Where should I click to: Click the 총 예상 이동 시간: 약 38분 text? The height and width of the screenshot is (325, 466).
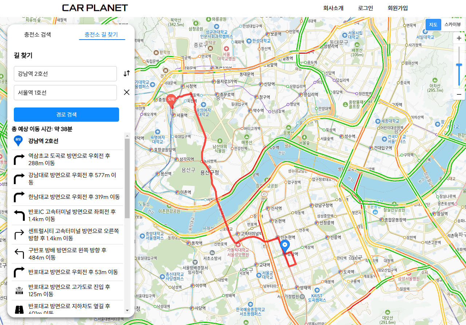click(x=42, y=129)
